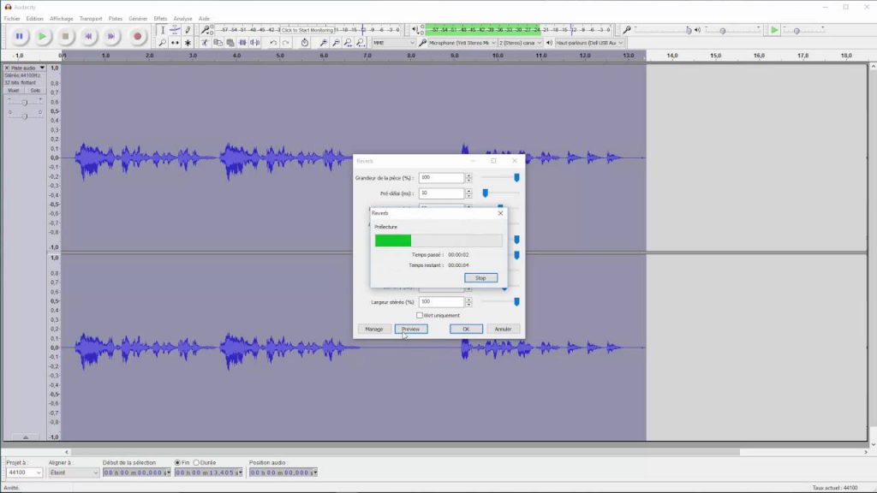Click the Undo arrow icon
The height and width of the screenshot is (493, 877).
[273, 43]
